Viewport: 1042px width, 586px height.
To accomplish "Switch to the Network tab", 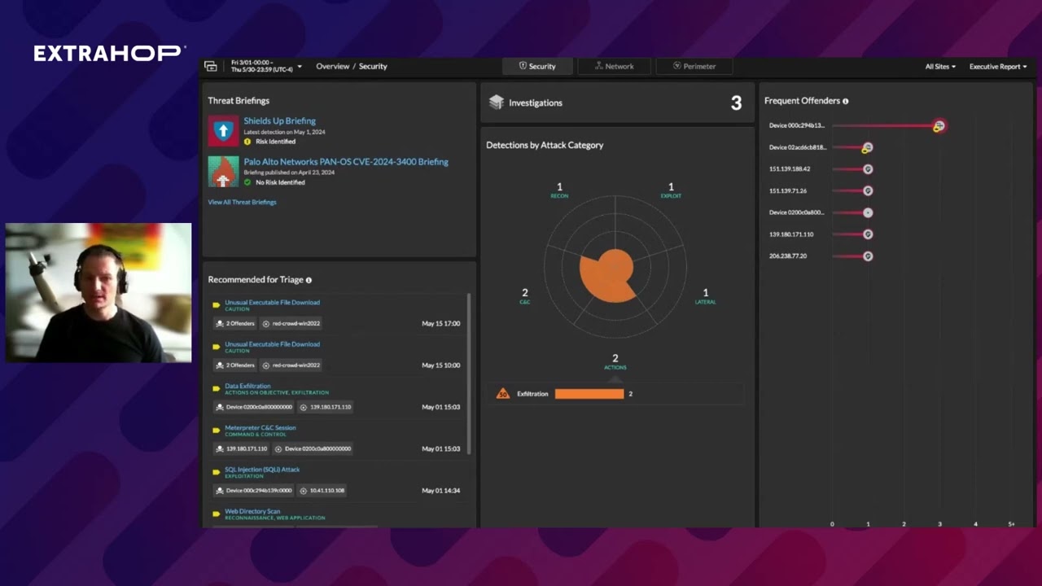I will (614, 67).
